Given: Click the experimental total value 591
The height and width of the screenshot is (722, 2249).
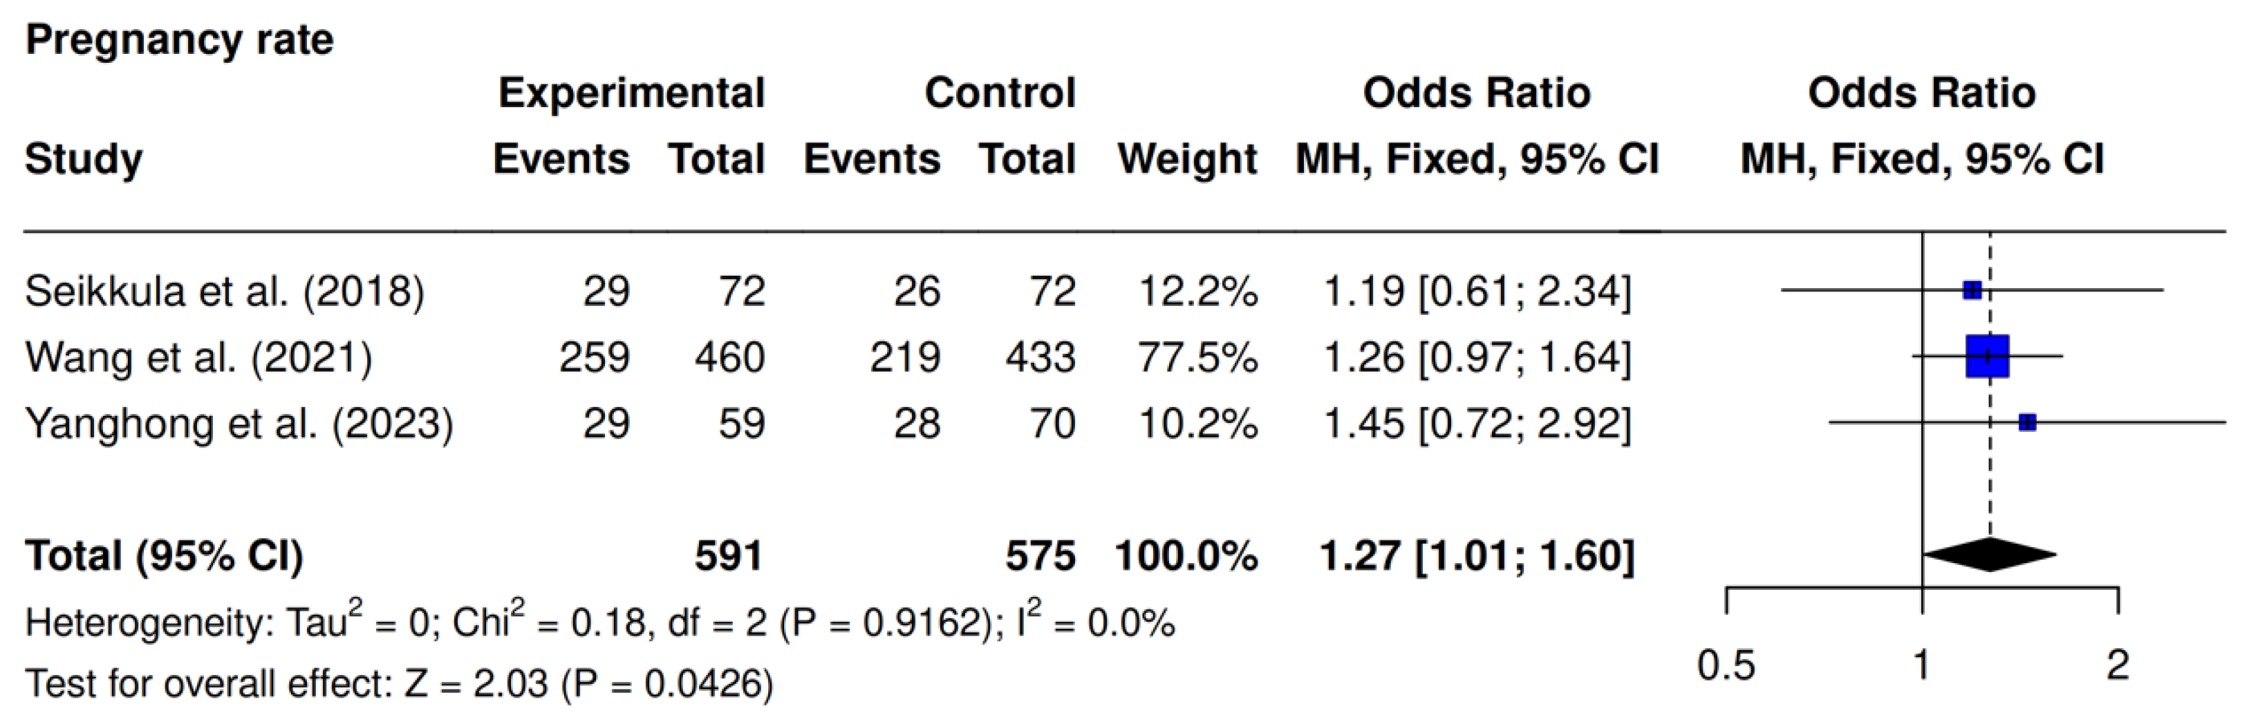Looking at the screenshot, I should pos(728,555).
